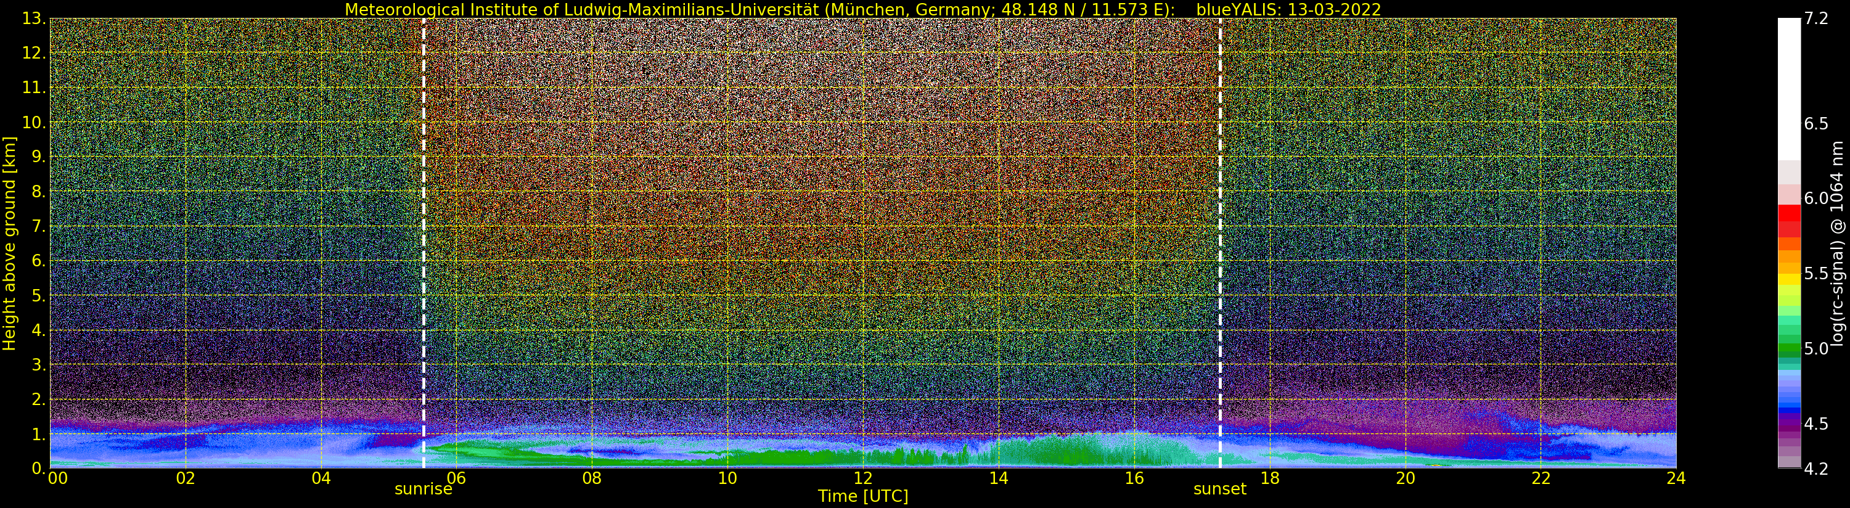Click the '02' time axis tick label
The height and width of the screenshot is (508, 1850).
pyautogui.click(x=186, y=478)
